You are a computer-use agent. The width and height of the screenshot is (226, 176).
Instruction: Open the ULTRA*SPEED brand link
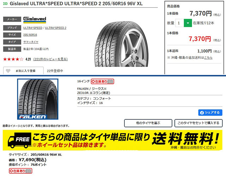tap(33, 28)
